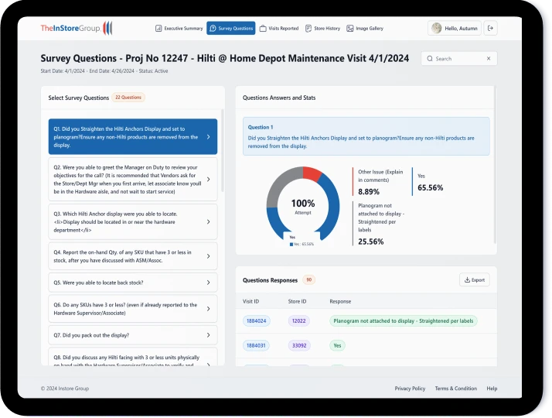552x418 pixels.
Task: Click chevron arrow on Q3 row
Action: click(209, 221)
